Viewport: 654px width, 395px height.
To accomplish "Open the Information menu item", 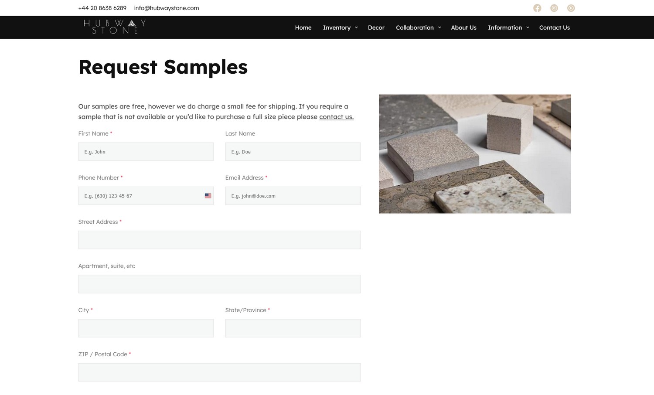I will (505, 27).
